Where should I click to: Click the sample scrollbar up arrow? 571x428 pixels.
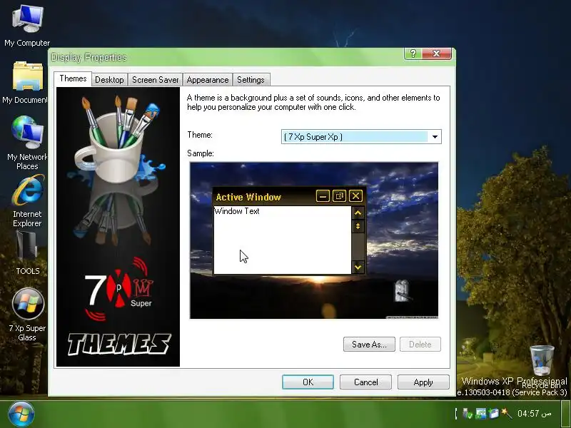pyautogui.click(x=358, y=213)
